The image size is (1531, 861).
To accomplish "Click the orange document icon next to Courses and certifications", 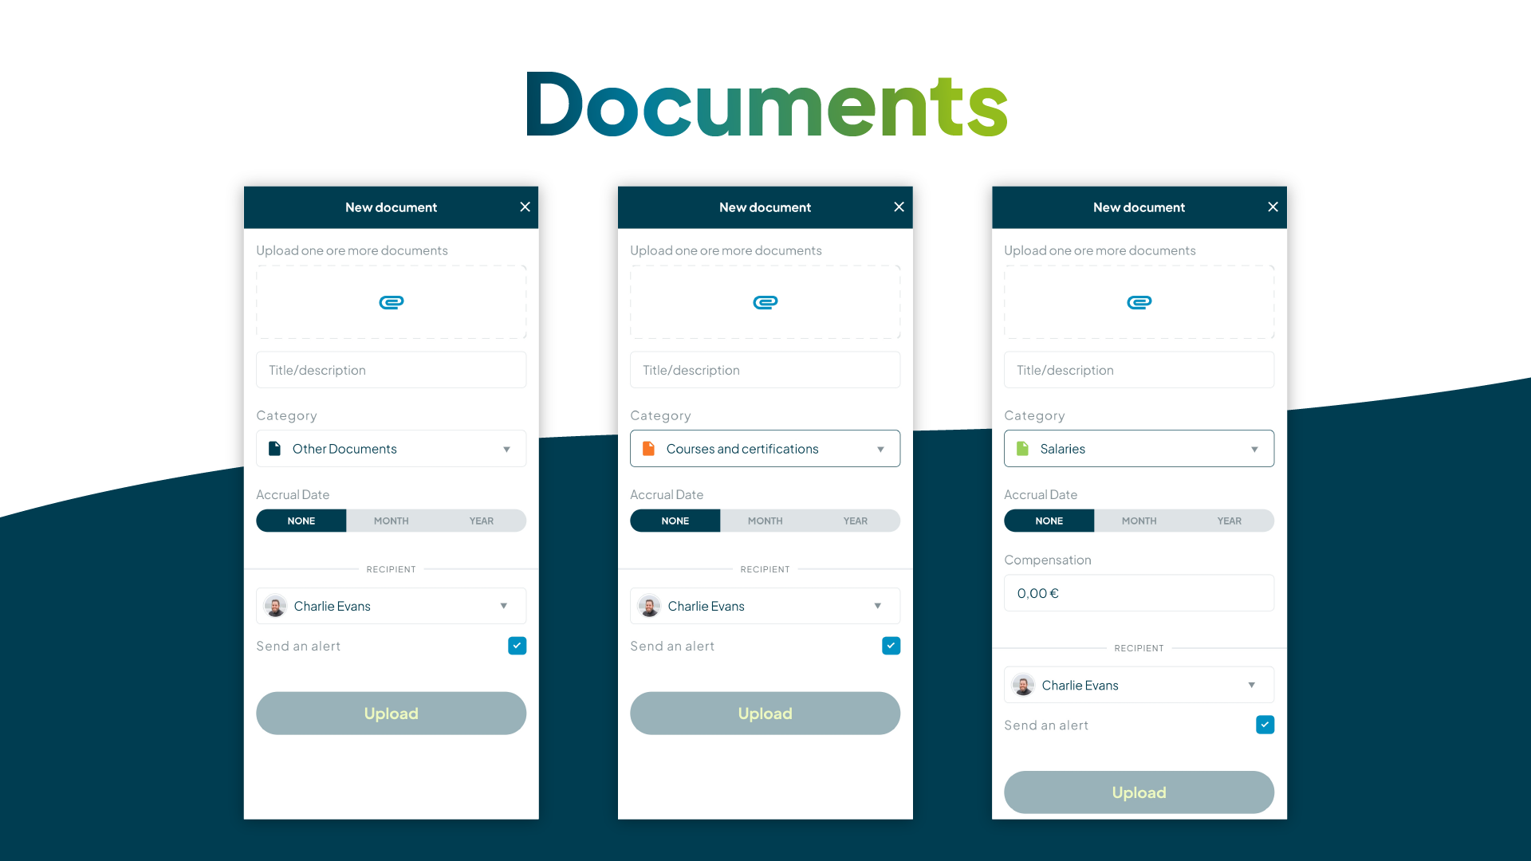I will click(649, 449).
